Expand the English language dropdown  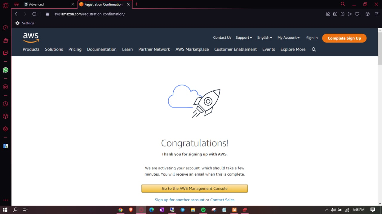[265, 38]
